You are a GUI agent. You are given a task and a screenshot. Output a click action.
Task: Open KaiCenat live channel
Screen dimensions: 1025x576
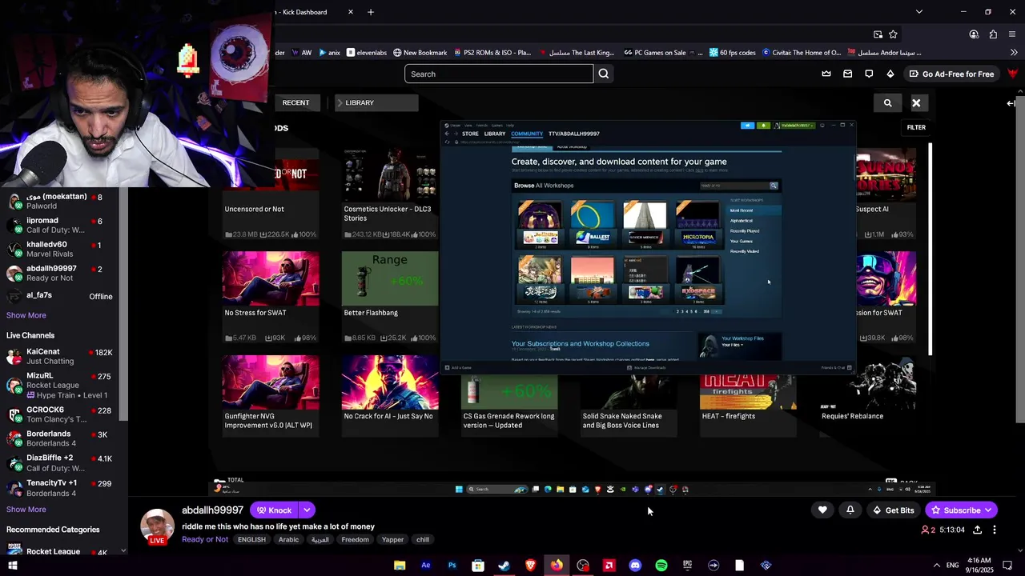click(61, 357)
